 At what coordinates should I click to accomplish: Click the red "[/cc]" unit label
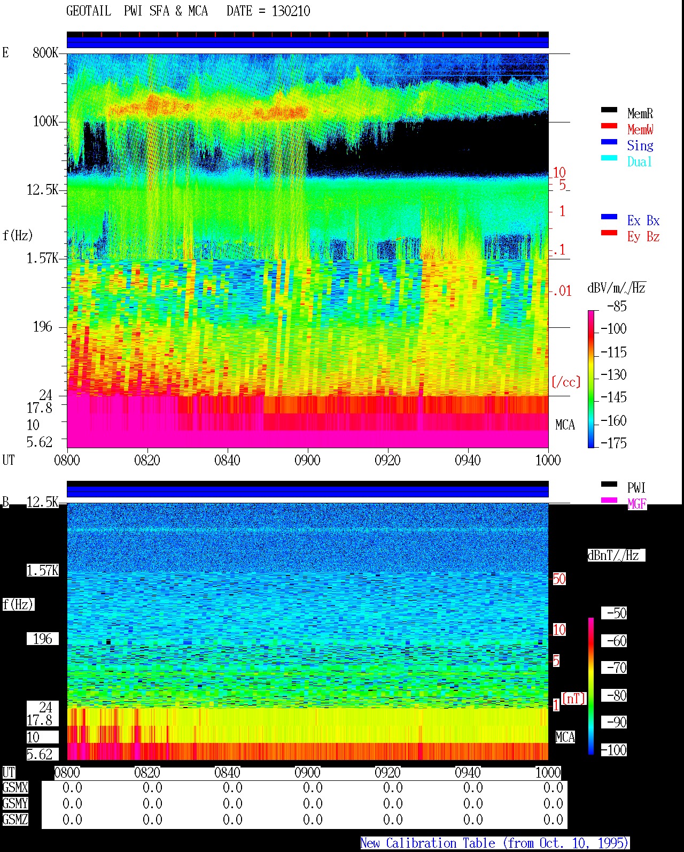[x=566, y=382]
